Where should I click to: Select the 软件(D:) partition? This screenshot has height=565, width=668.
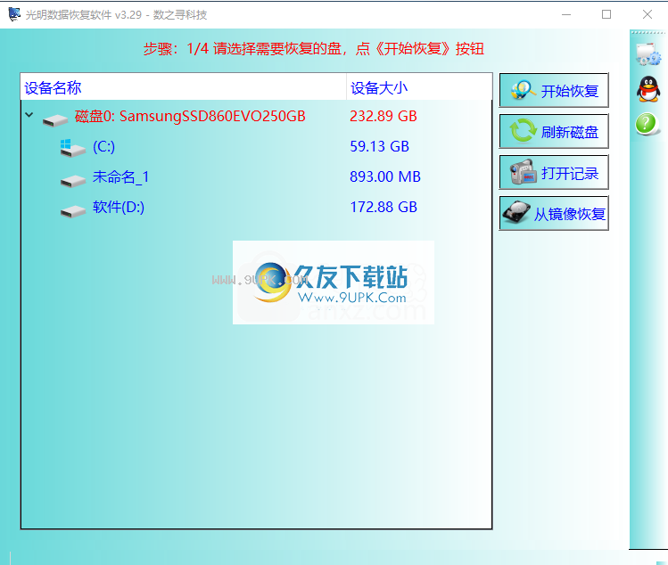(x=256, y=207)
